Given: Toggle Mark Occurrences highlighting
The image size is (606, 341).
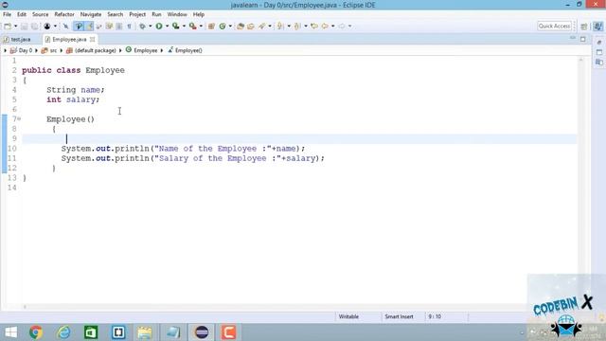Looking at the screenshot, I should click(89, 27).
